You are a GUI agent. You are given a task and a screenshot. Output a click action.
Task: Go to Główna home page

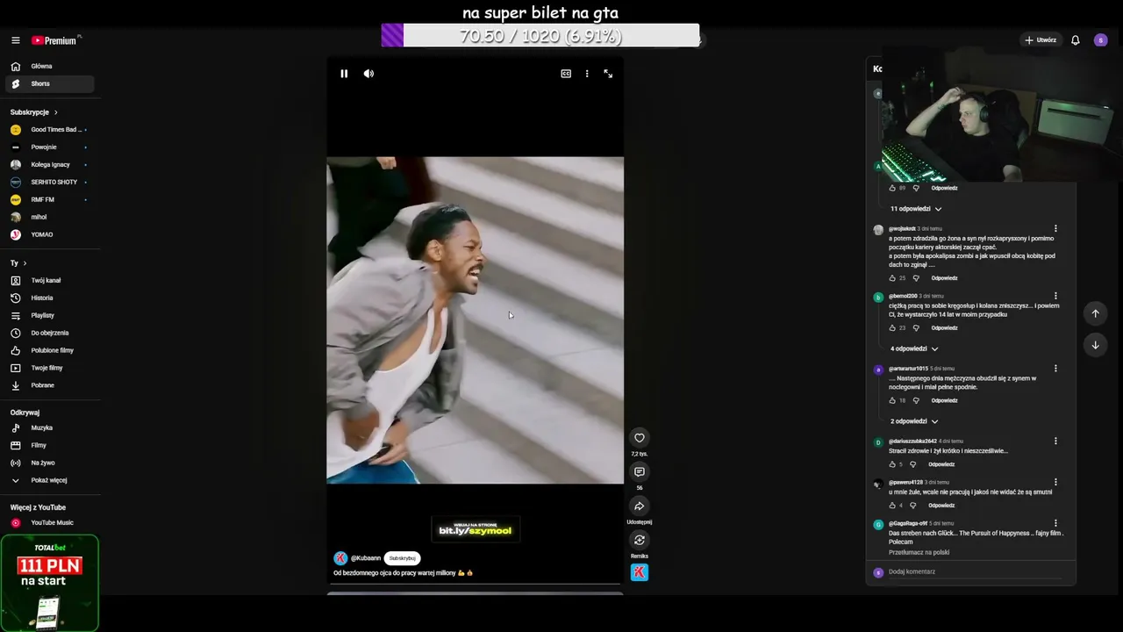49,66
